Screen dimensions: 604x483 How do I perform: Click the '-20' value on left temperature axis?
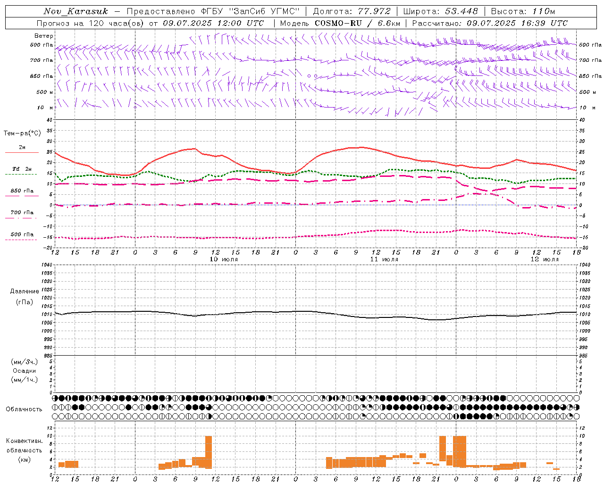[x=48, y=248]
